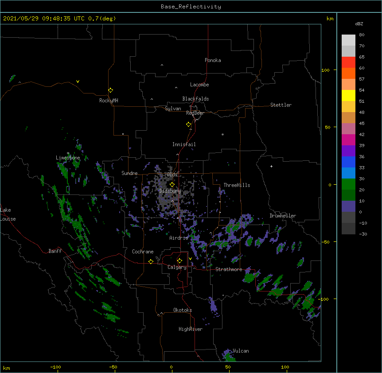Click the yellow v marker northwest of RockyMH
The width and height of the screenshot is (382, 373).
coord(78,82)
